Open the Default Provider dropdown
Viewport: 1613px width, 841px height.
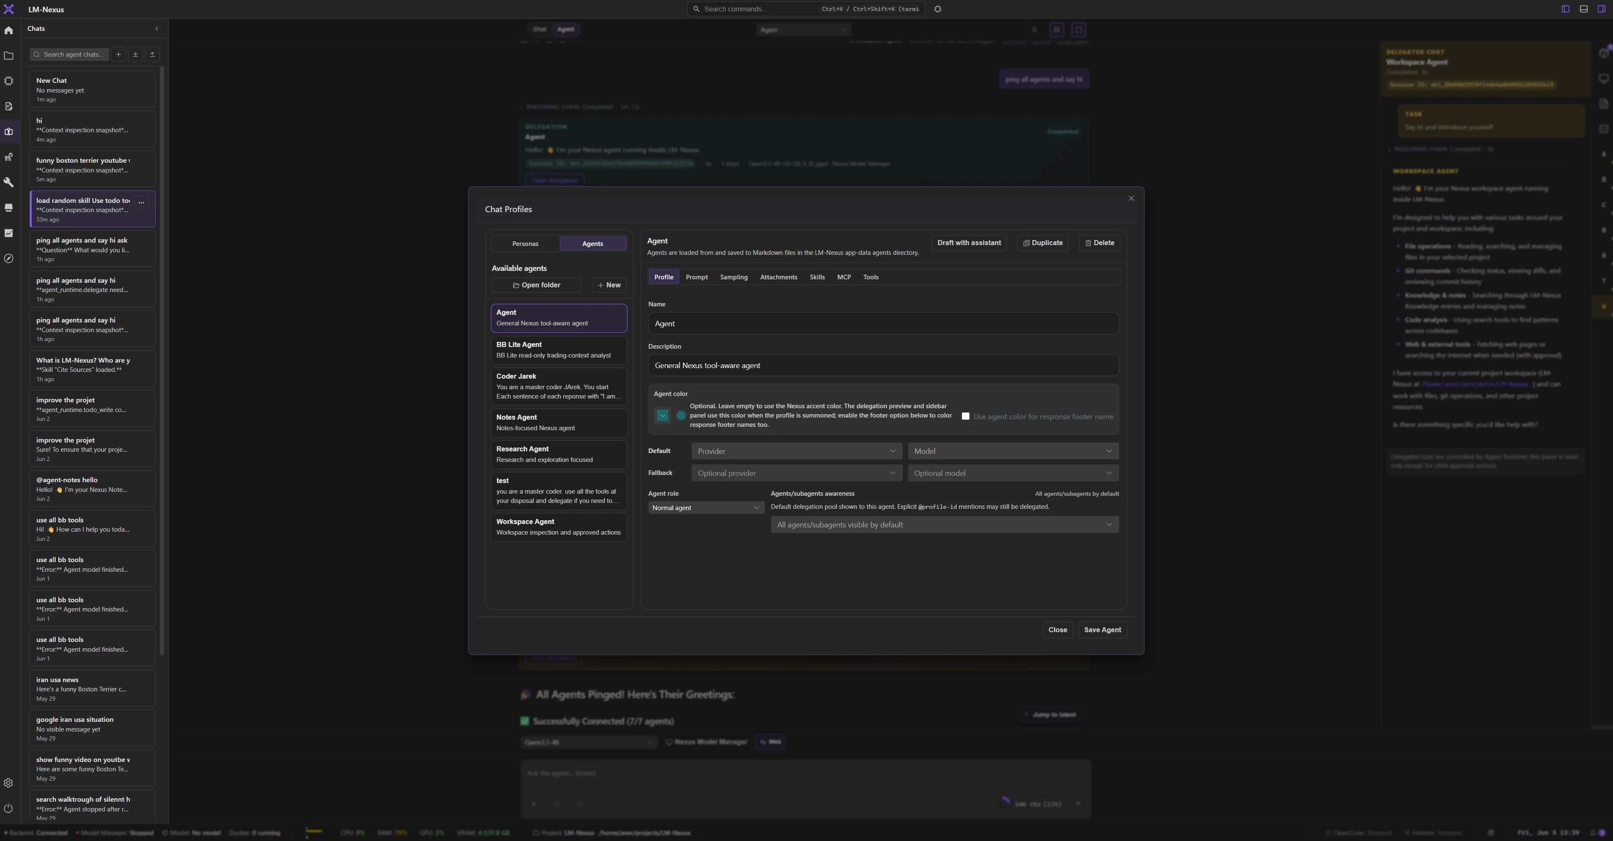(797, 451)
